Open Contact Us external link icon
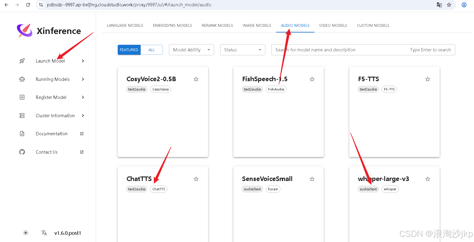 tap(82, 152)
